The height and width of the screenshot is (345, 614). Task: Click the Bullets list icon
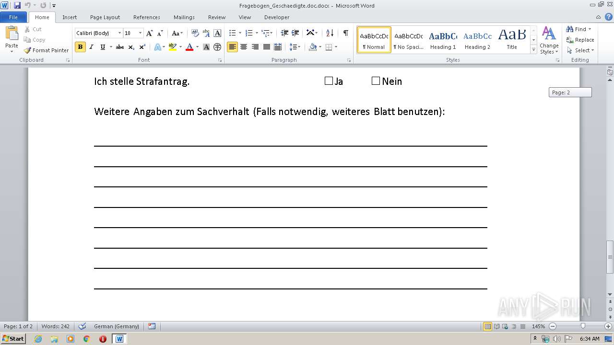click(232, 33)
